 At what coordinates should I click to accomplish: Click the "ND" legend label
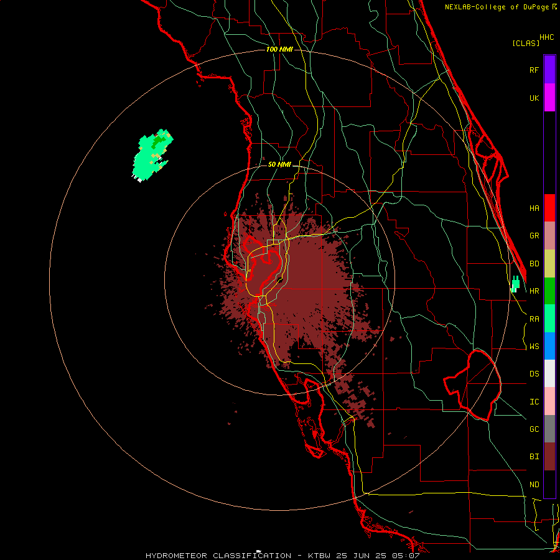(534, 485)
